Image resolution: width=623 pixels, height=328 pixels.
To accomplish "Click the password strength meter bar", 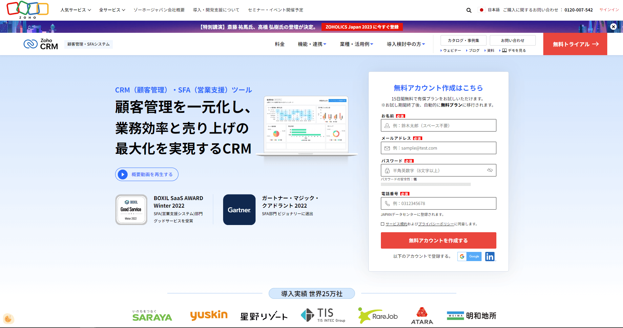I will coord(426,184).
